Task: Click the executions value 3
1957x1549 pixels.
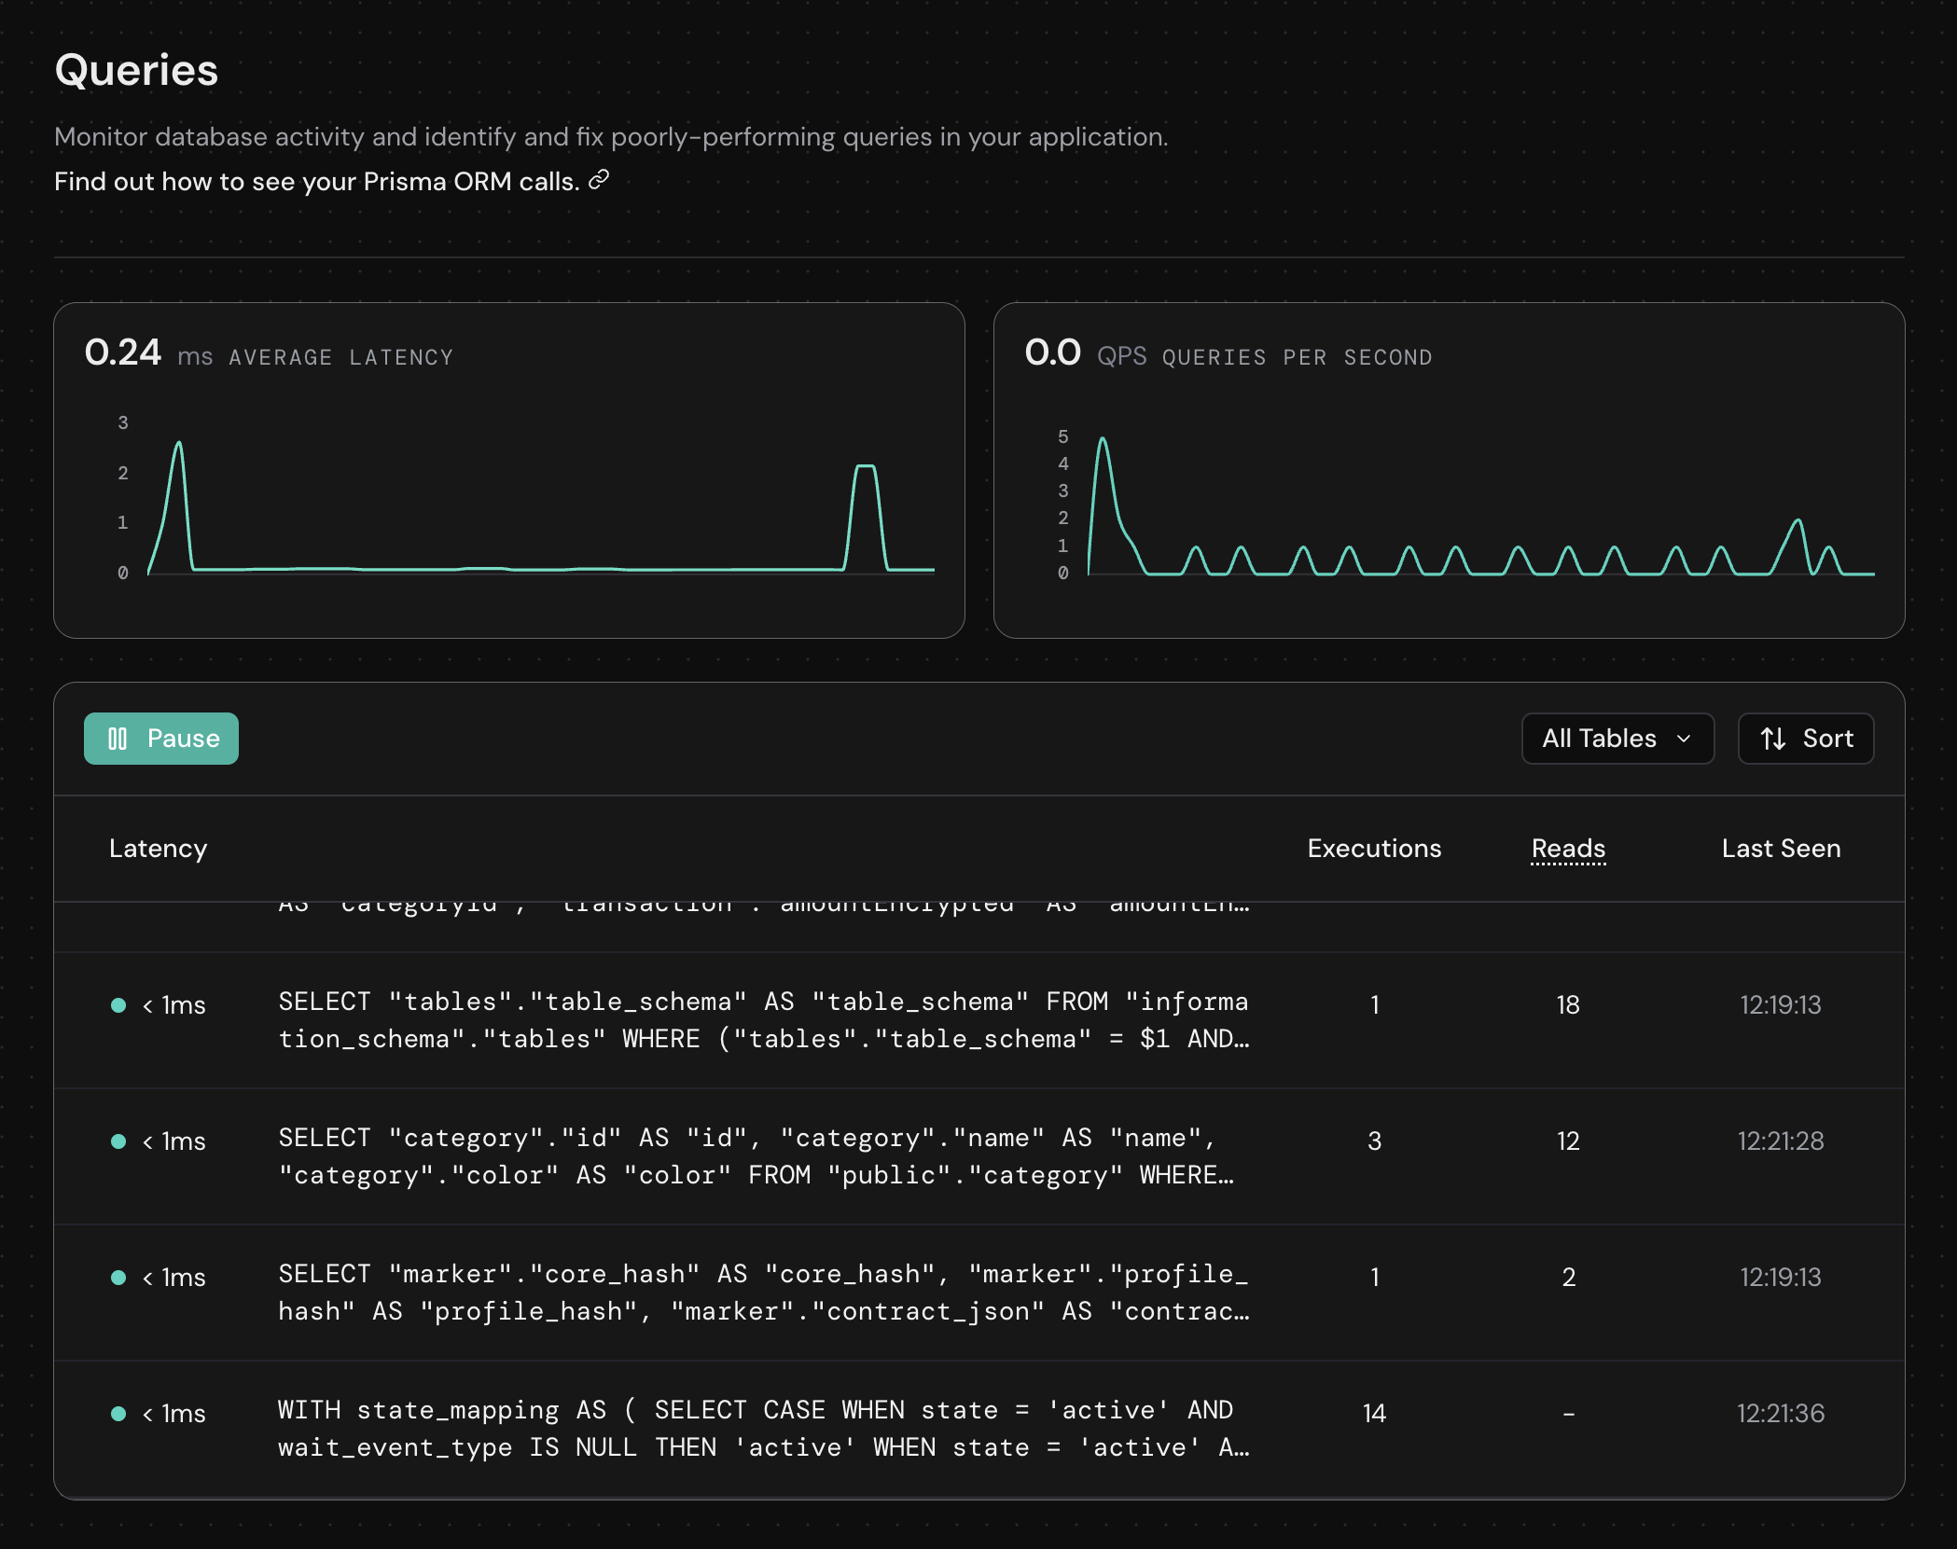Action: pos(1374,1141)
